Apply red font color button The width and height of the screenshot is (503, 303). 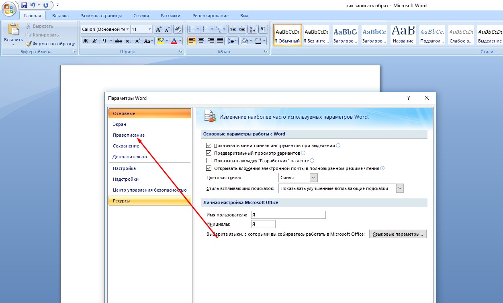174,41
